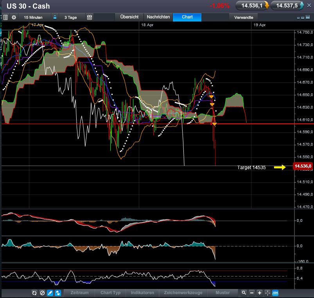Select the pencil drawing tool icon

pos(50,293)
